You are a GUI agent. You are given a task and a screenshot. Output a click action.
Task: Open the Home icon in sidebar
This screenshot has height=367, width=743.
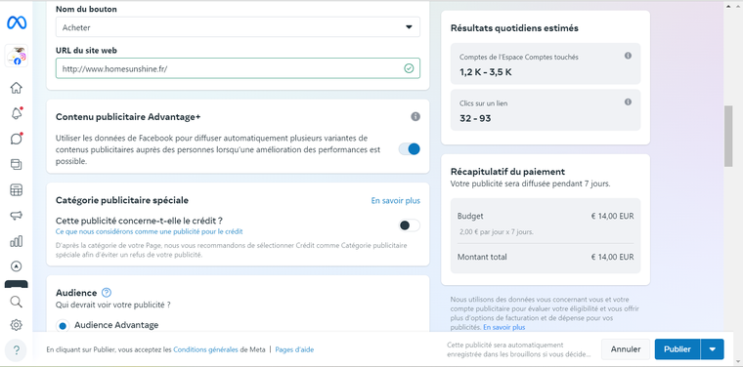tap(16, 88)
